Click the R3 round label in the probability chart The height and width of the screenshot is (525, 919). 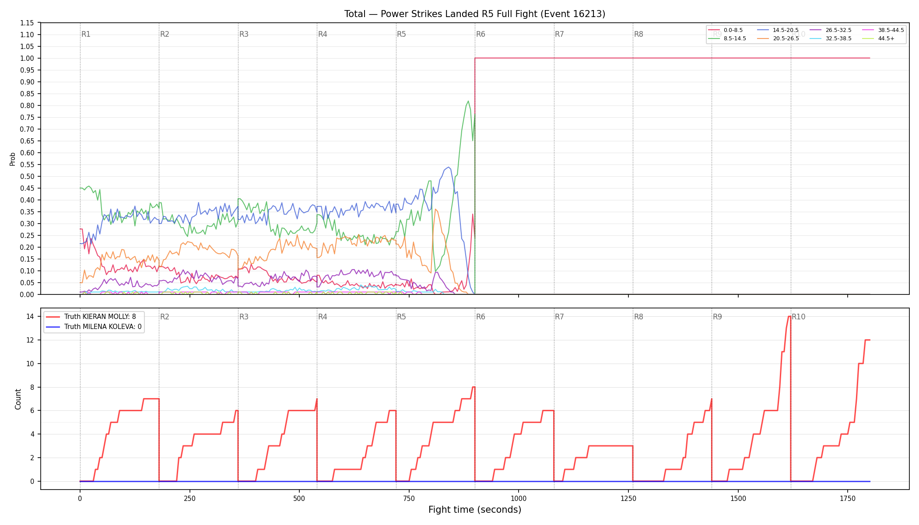(x=244, y=34)
